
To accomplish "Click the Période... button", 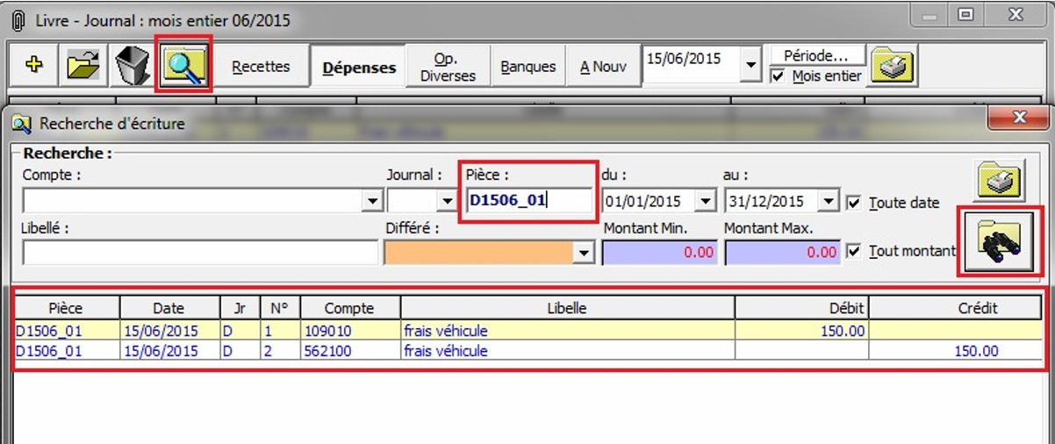I will click(817, 55).
